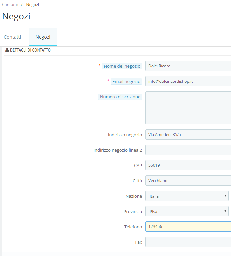231x256 pixels.
Task: Click the Telefono field containing 123456
Action: pos(188,227)
